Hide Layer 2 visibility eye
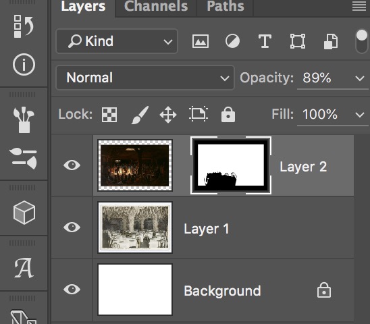This screenshot has width=370, height=324. click(72, 165)
